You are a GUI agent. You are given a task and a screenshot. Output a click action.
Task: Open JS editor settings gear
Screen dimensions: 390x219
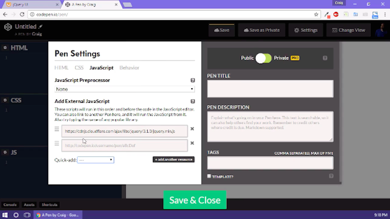click(5, 152)
